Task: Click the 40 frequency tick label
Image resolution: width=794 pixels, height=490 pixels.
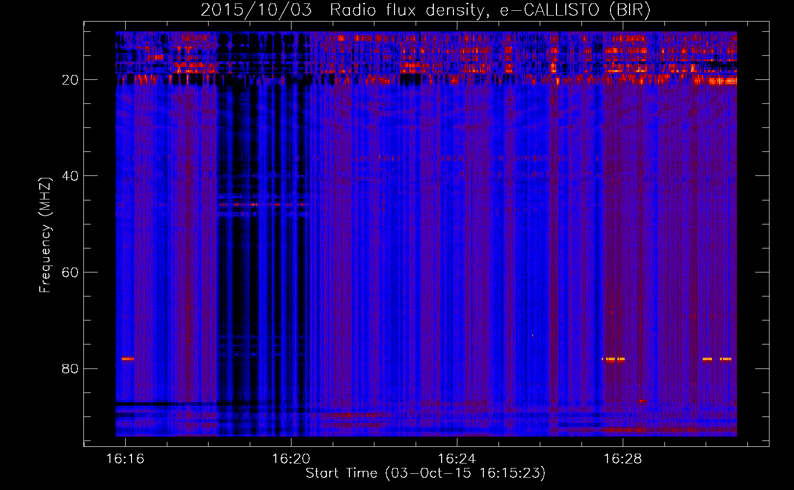Action: click(70, 176)
